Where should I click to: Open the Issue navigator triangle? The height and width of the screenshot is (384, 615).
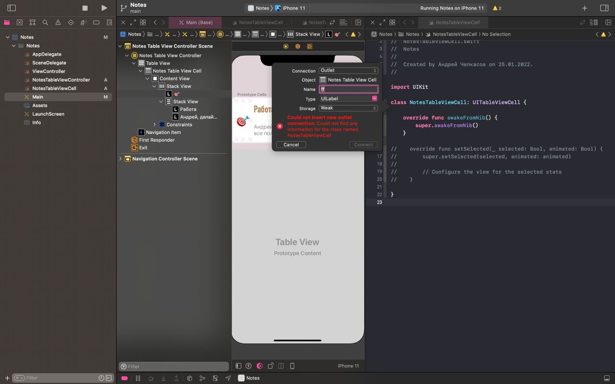58,23
